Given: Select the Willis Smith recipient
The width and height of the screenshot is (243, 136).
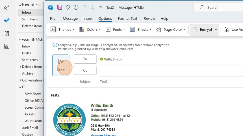Looking at the screenshot, I should [x=113, y=59].
